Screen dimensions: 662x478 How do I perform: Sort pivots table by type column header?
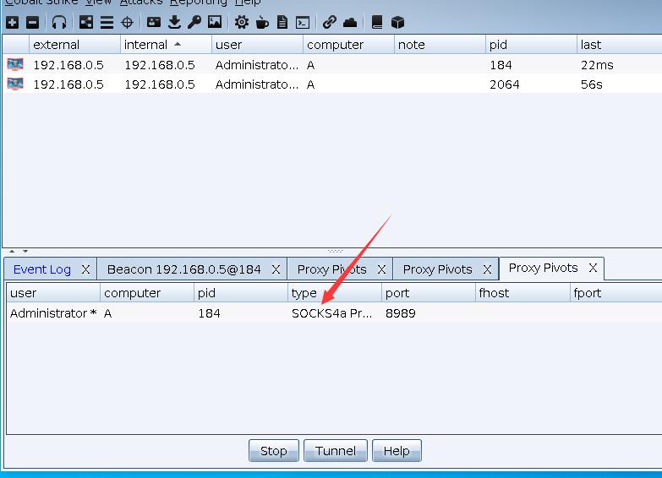click(x=334, y=293)
